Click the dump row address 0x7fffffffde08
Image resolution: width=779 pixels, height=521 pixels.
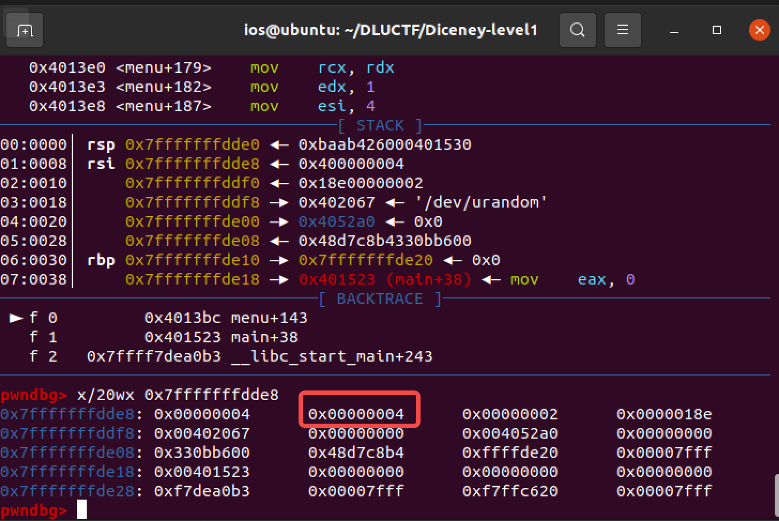click(67, 453)
